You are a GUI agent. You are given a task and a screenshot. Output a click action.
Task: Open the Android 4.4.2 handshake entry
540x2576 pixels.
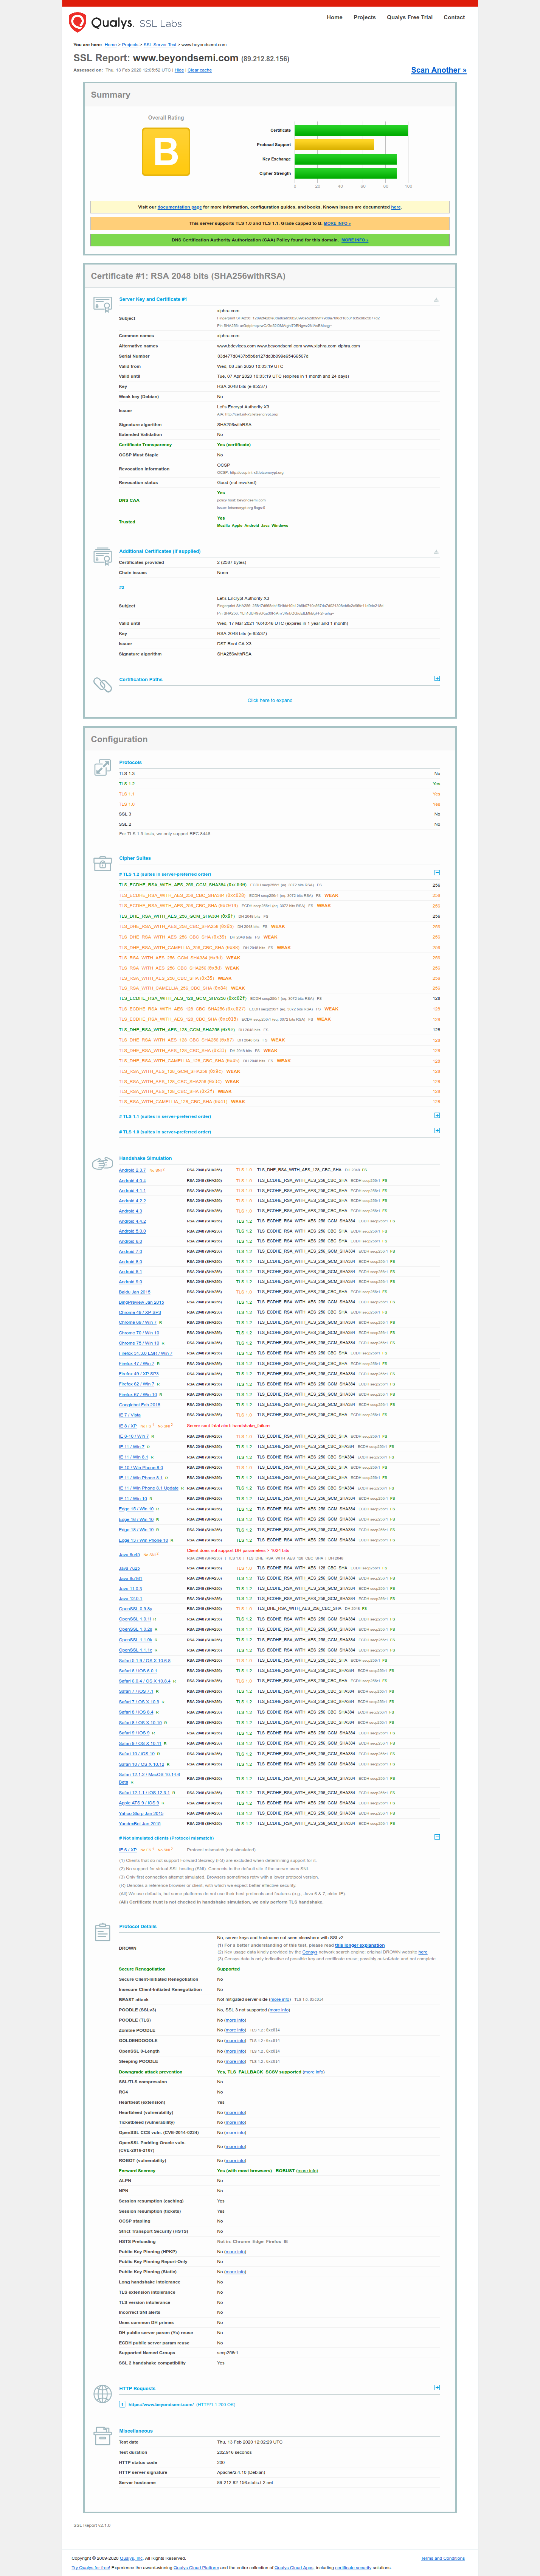pos(132,1221)
